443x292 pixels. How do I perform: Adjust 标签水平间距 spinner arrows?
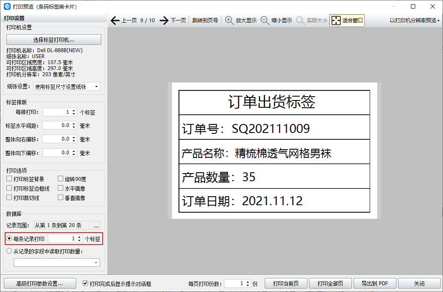[74, 125]
